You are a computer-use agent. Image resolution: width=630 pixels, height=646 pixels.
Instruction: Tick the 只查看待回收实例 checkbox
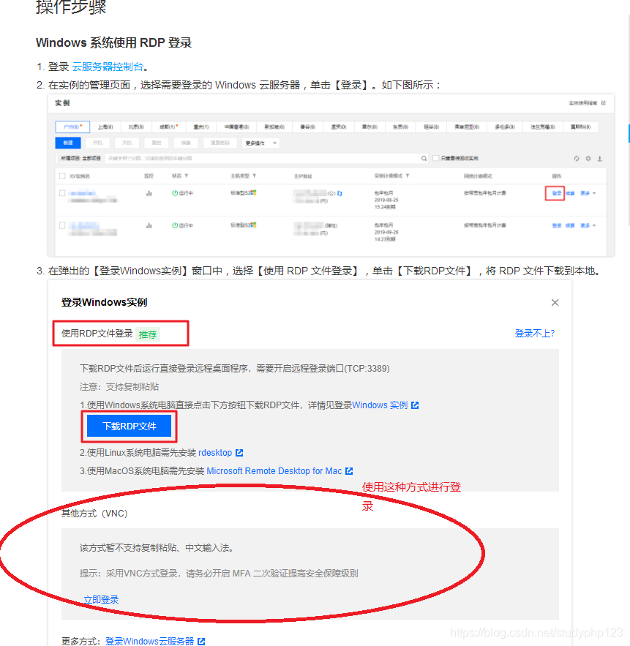[435, 158]
